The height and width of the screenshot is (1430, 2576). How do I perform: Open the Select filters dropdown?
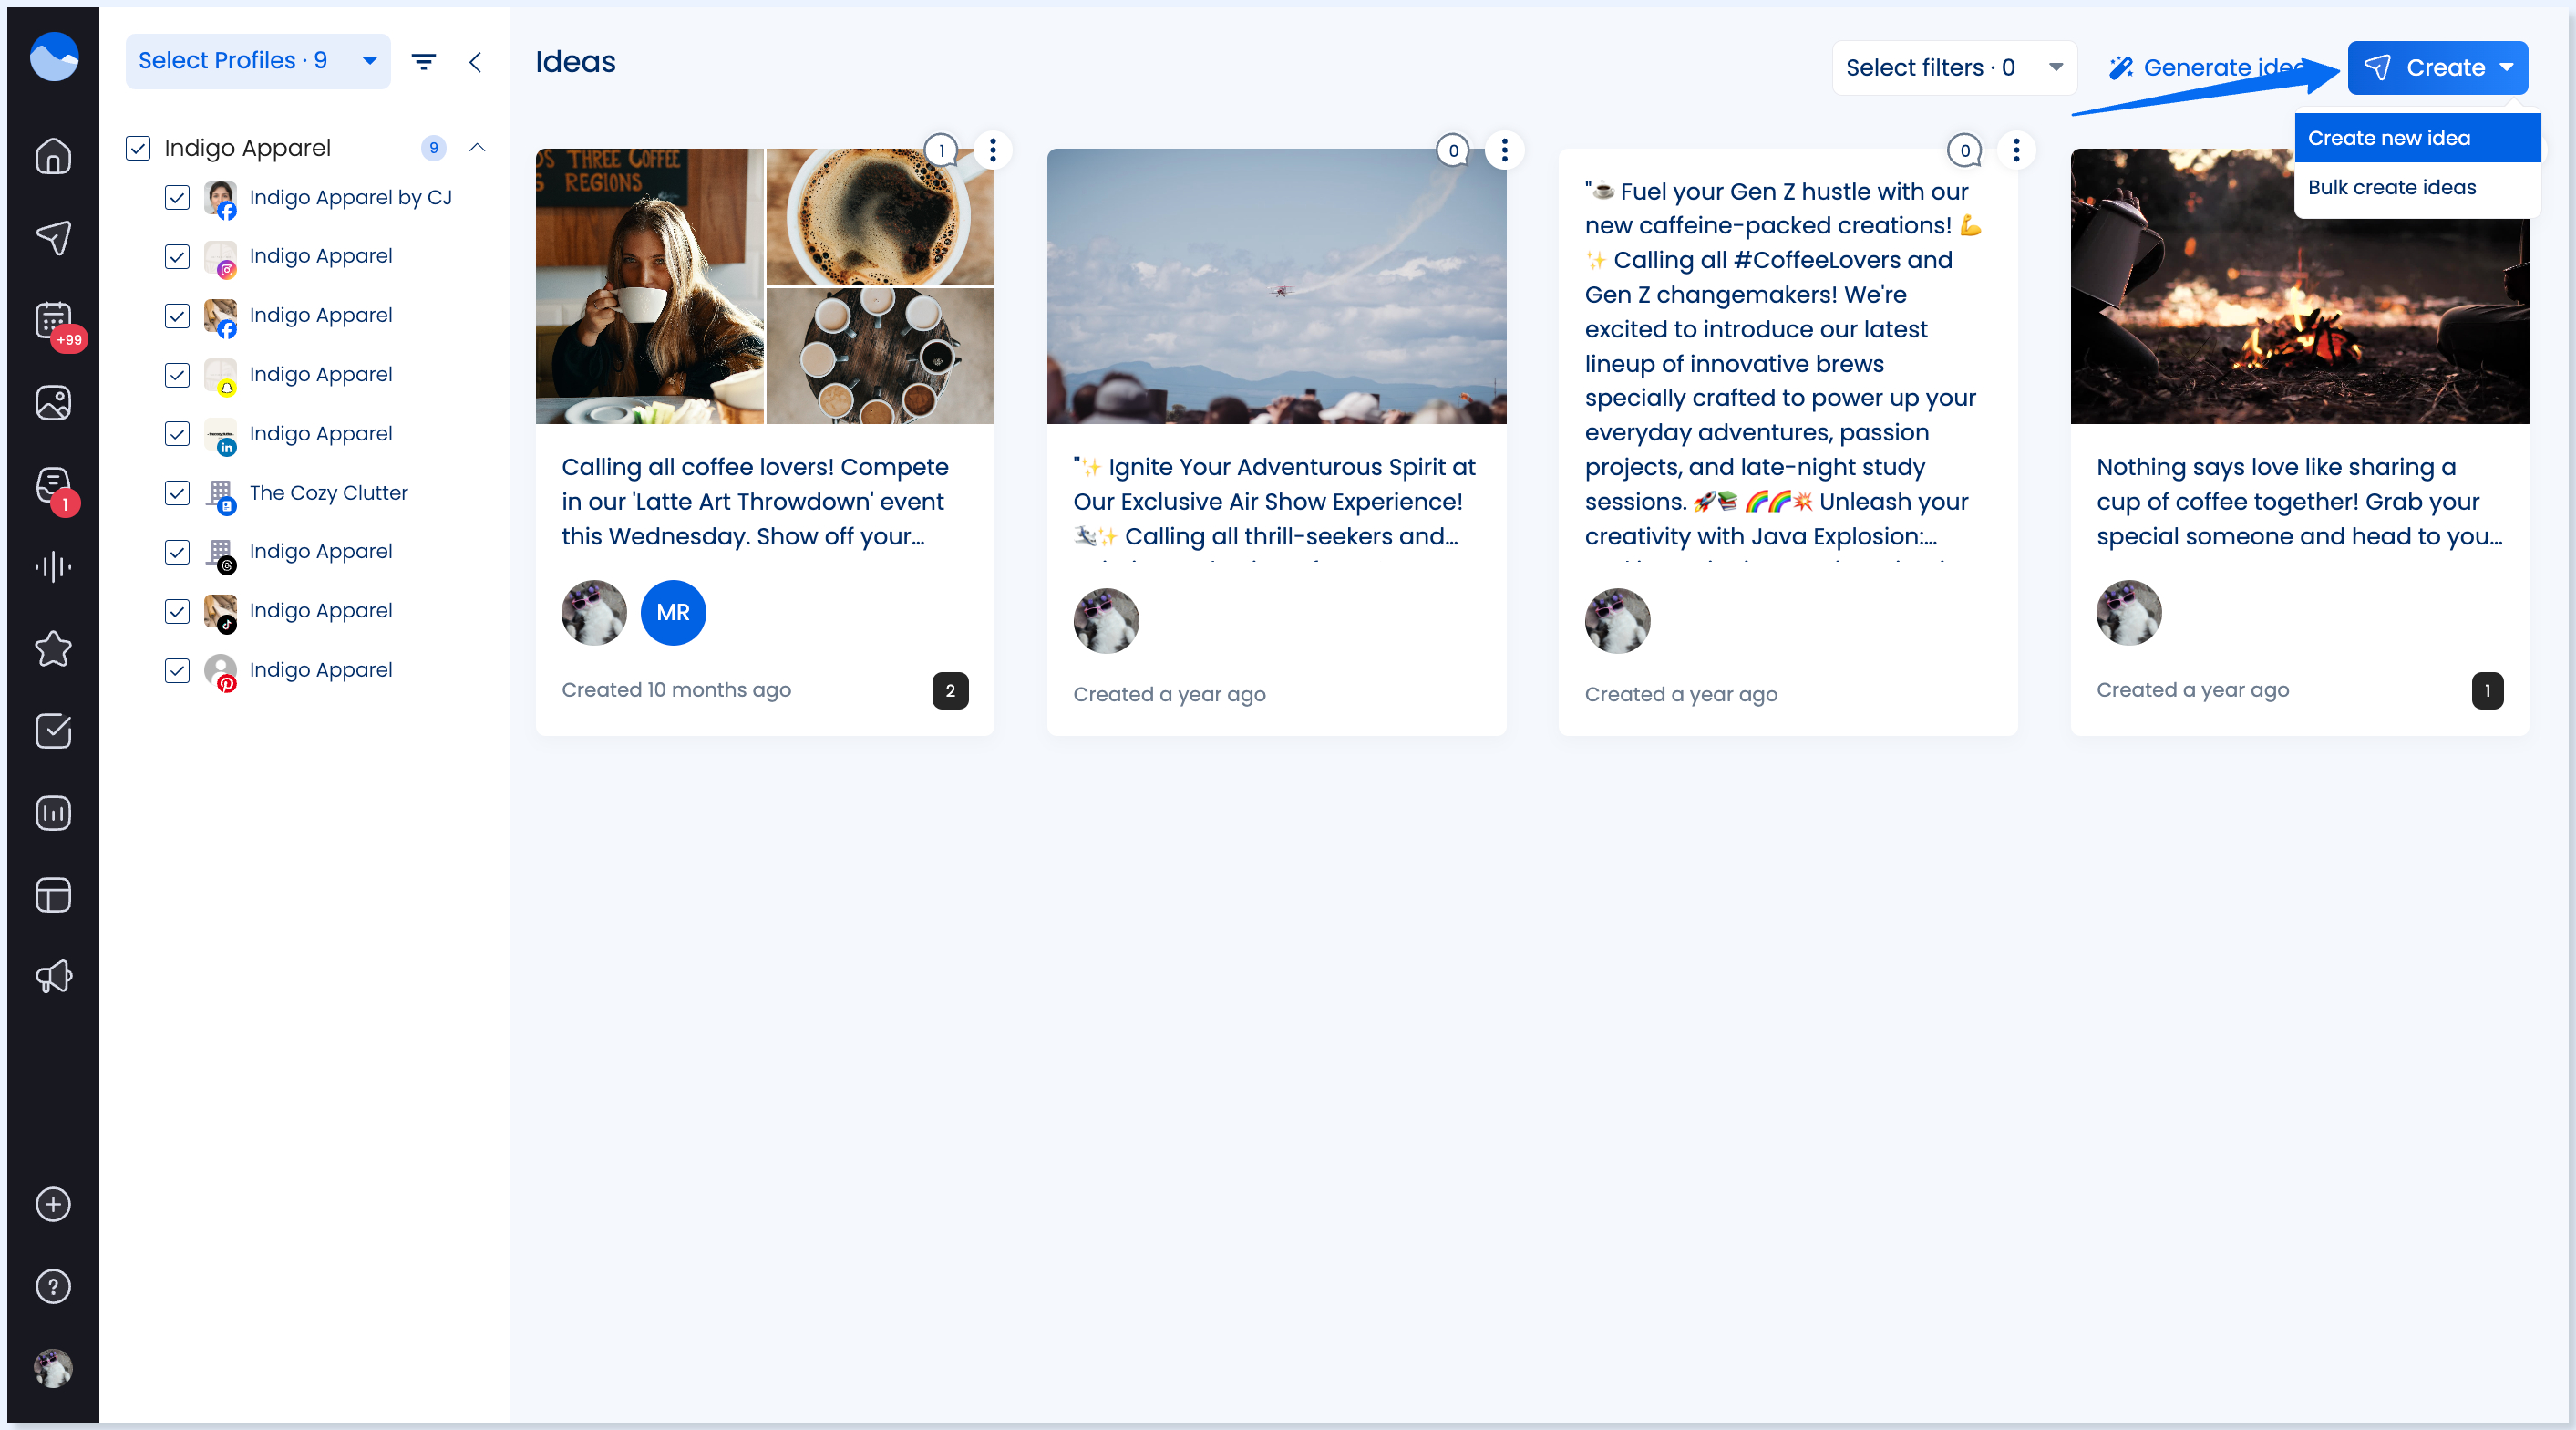1953,68
